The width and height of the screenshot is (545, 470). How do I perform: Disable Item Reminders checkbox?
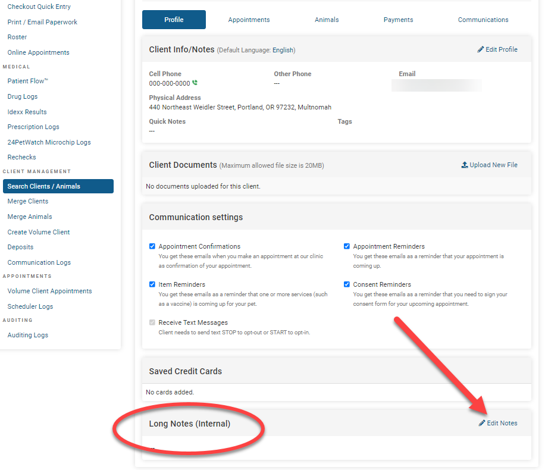tap(152, 284)
